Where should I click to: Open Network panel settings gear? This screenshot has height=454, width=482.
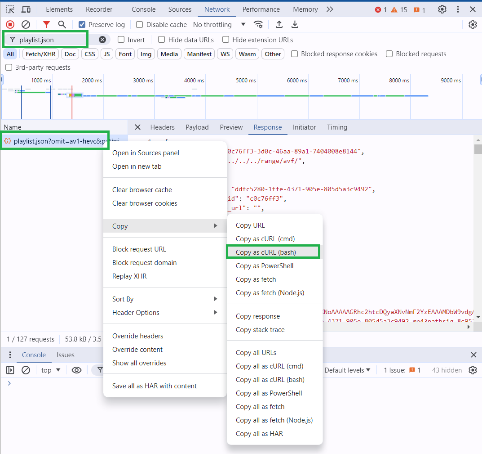[x=473, y=24]
